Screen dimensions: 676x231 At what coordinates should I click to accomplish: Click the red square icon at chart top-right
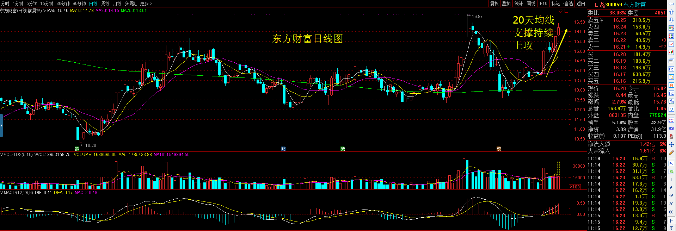[x=566, y=11]
